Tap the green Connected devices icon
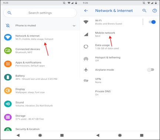 point(8,51)
